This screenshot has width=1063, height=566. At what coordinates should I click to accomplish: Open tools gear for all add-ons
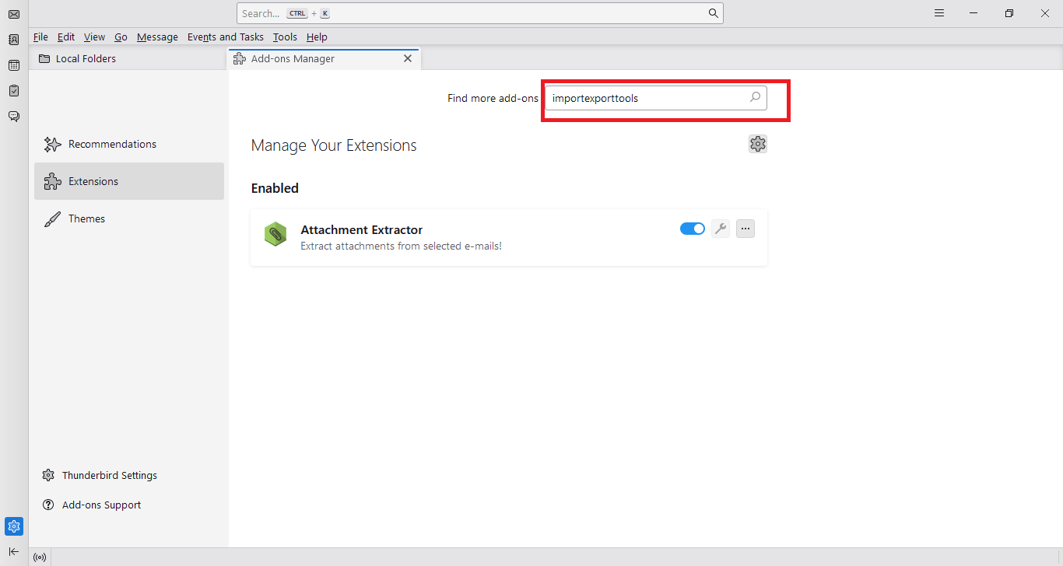click(758, 144)
